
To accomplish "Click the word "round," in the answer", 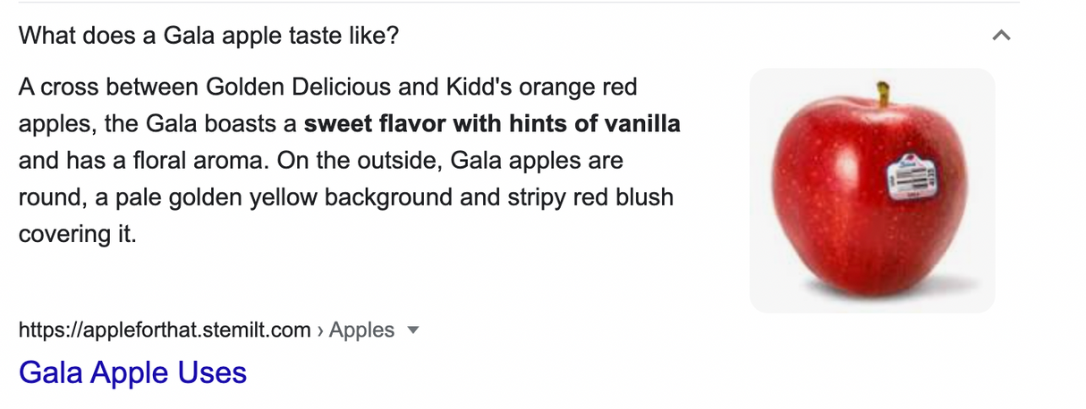I will (x=50, y=197).
